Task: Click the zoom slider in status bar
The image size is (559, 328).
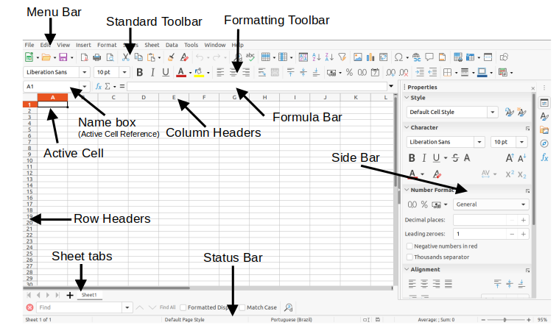Action: 505,320
